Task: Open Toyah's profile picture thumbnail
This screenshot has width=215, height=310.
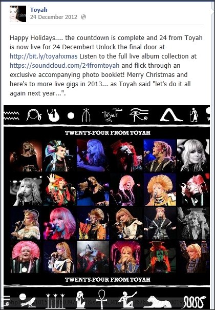Action: point(18,14)
